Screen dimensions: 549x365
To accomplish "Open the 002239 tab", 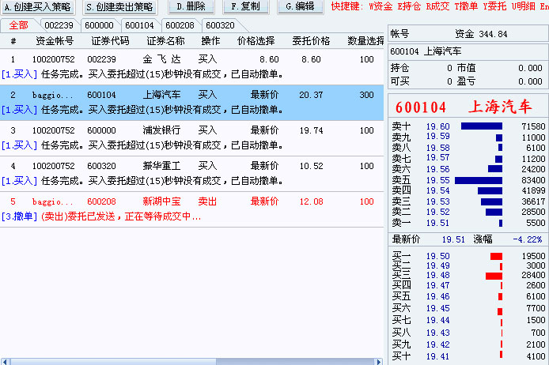I will click(59, 25).
